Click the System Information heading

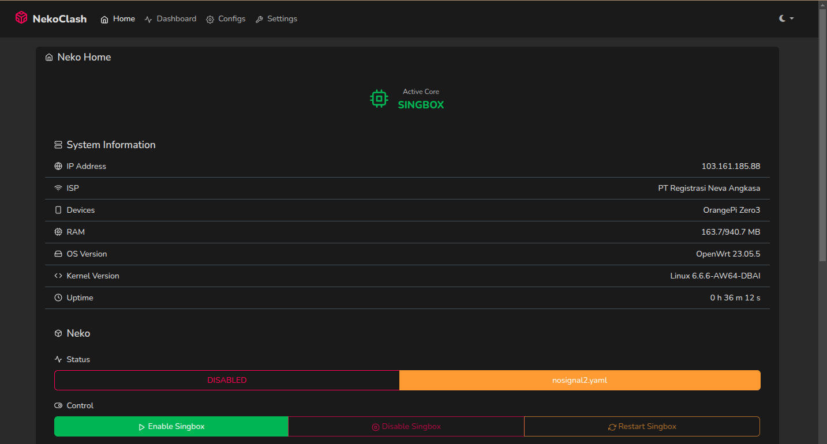[111, 145]
